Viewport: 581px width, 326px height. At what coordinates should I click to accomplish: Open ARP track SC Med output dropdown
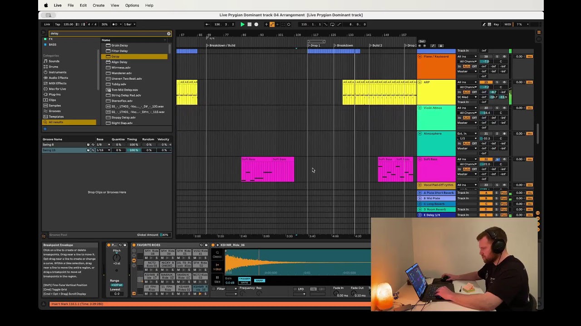coord(467,97)
